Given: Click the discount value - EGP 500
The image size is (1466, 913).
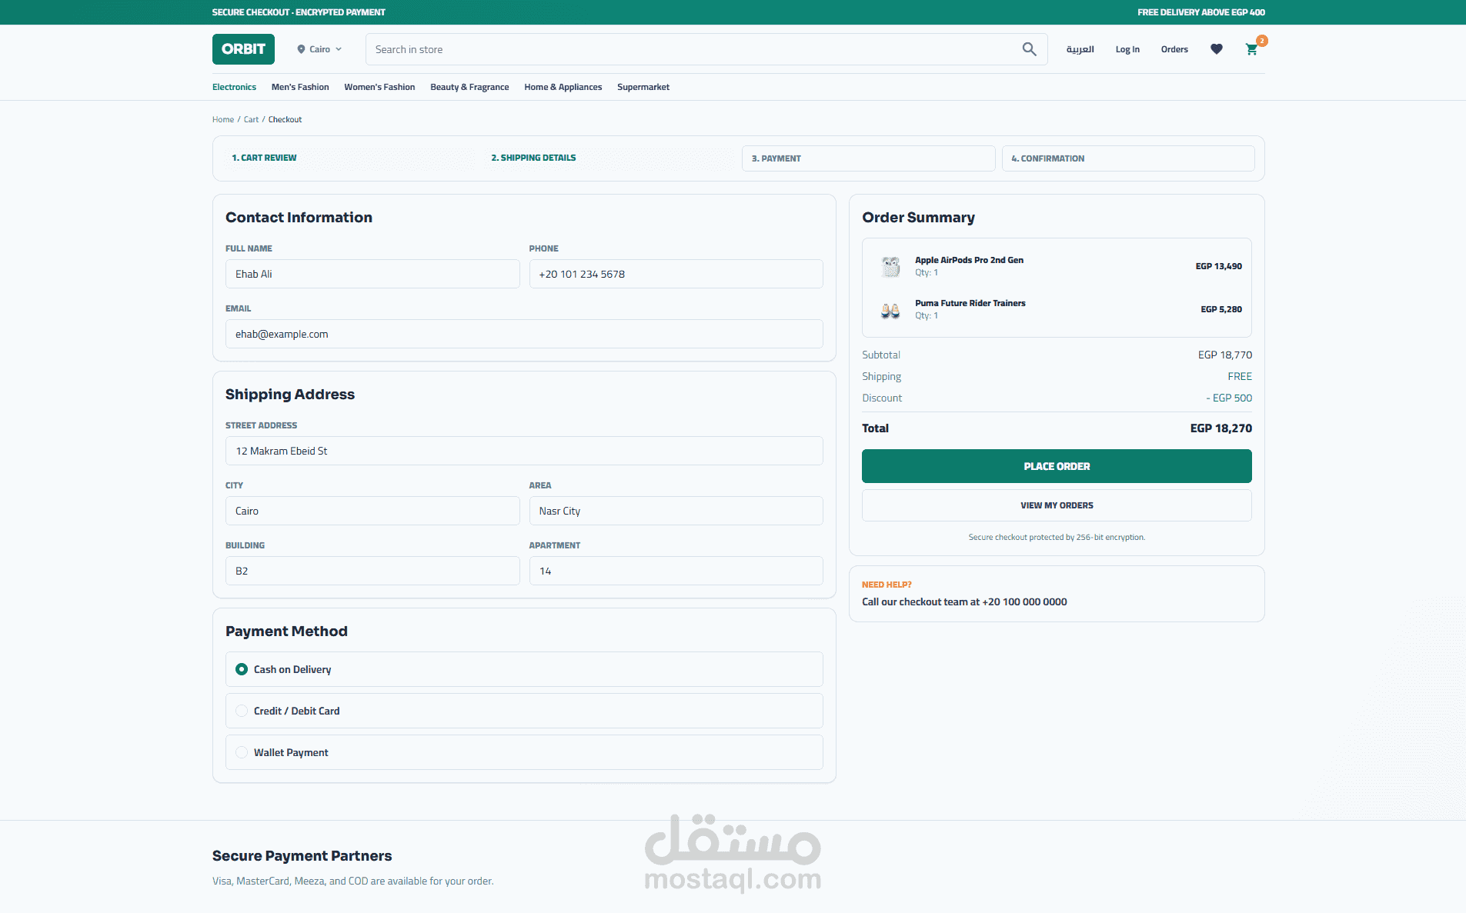Looking at the screenshot, I should [x=1229, y=398].
